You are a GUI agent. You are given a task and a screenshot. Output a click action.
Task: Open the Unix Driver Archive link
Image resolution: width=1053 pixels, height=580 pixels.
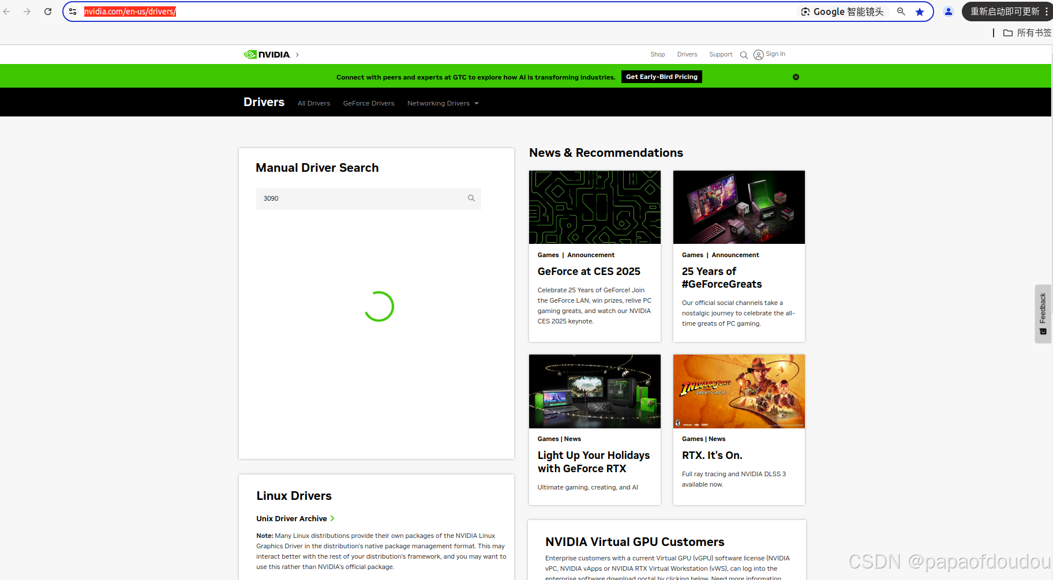click(292, 518)
